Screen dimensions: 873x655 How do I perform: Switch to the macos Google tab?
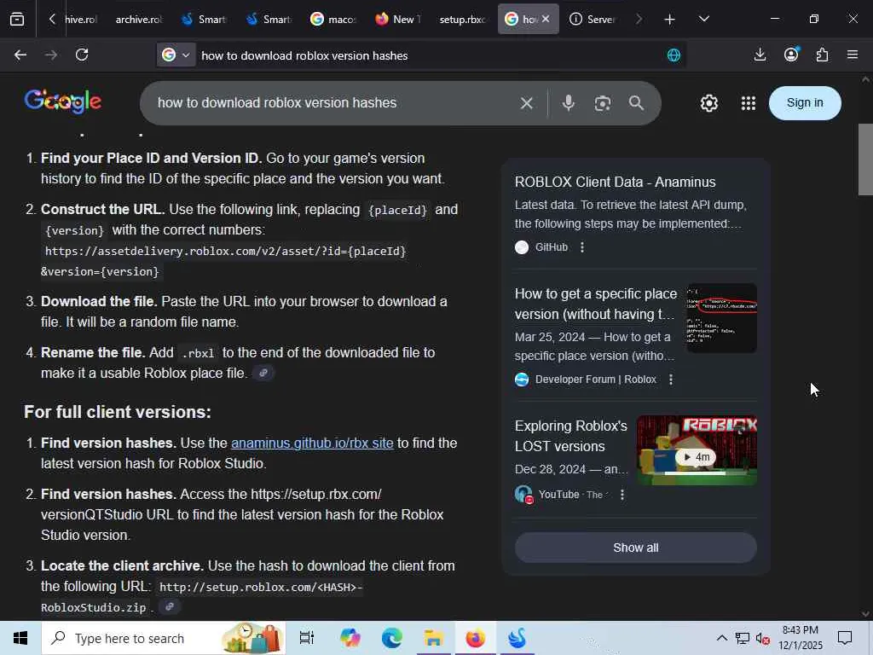coord(333,20)
